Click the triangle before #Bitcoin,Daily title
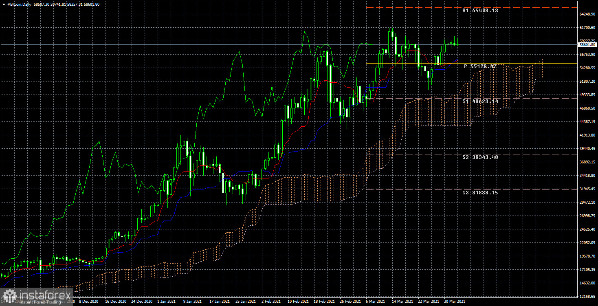Screen dimensions: 598x306 click(x=4, y=4)
